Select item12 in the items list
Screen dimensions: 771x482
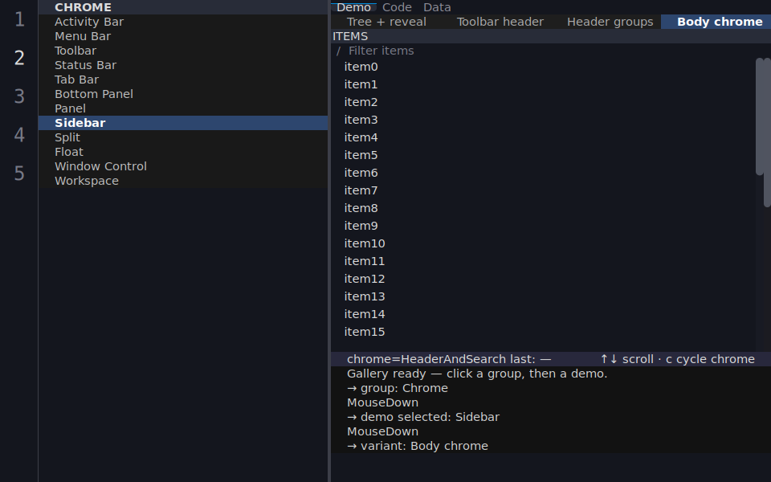pyautogui.click(x=544, y=280)
